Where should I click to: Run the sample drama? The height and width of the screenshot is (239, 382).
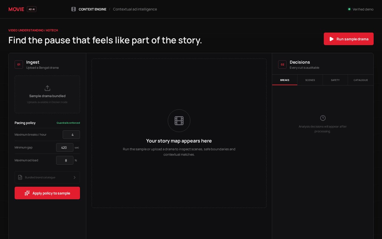point(349,39)
